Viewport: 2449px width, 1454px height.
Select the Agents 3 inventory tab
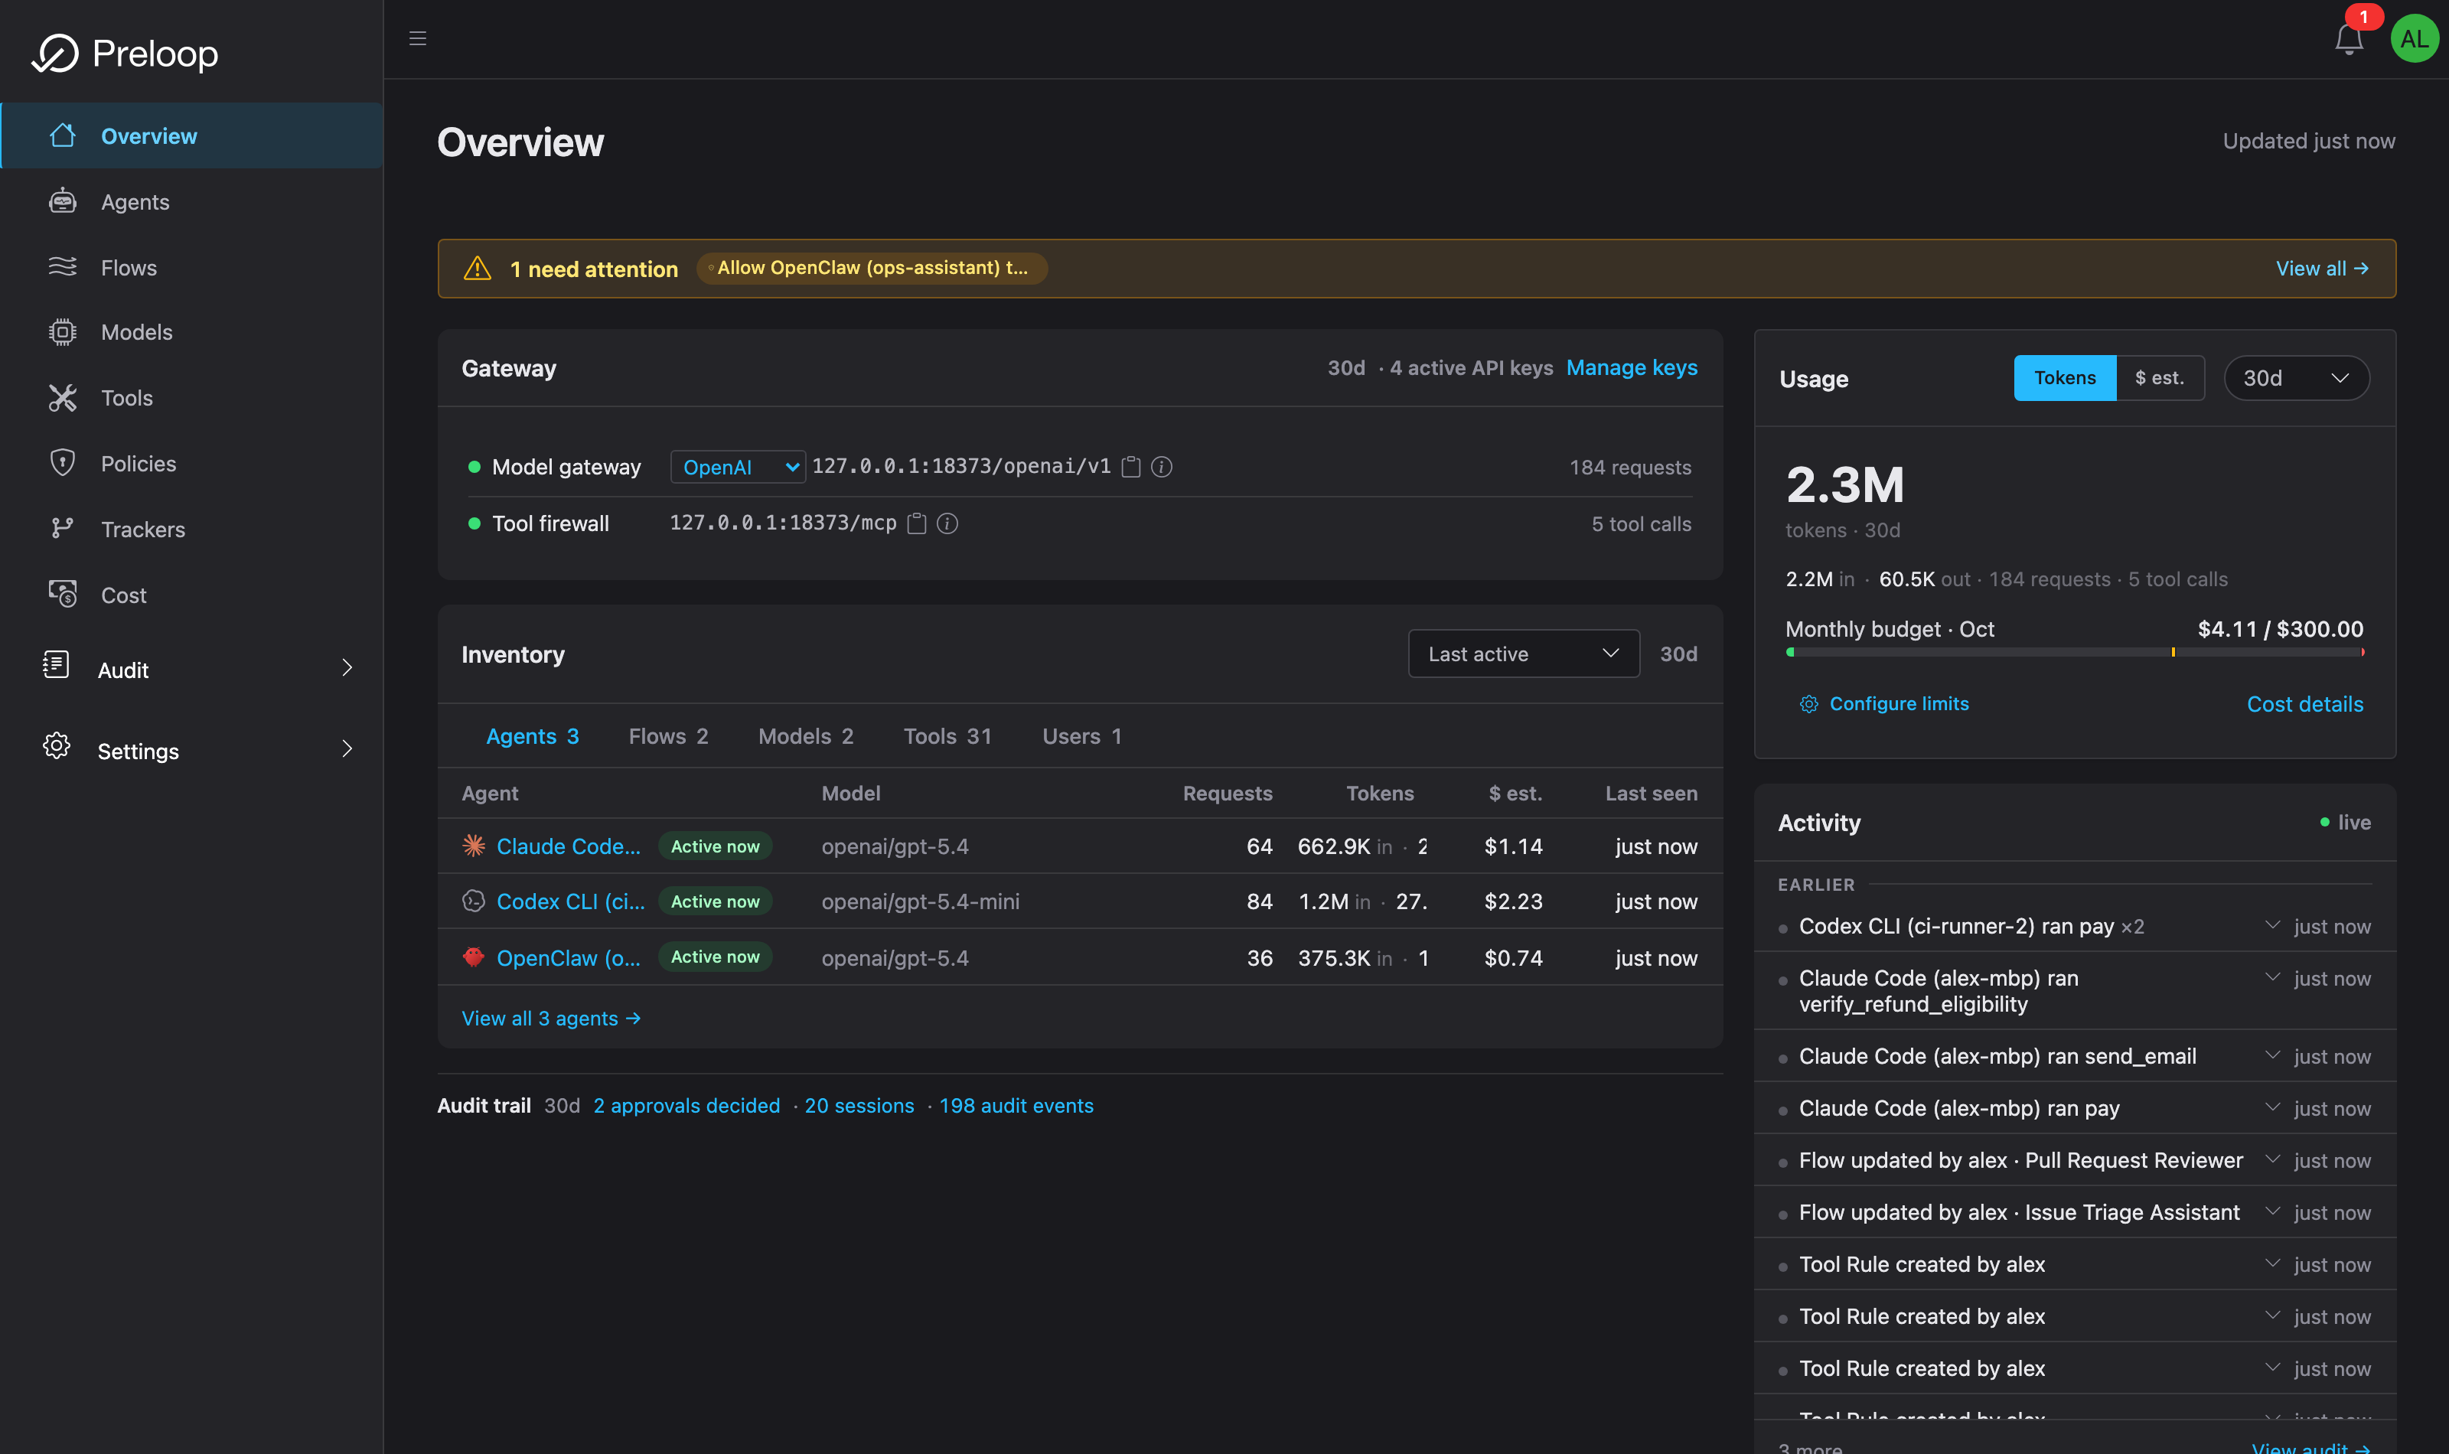pyautogui.click(x=532, y=736)
